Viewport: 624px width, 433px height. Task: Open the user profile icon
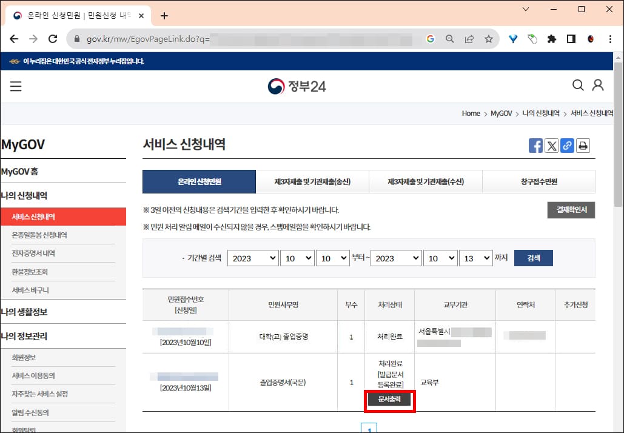coord(598,86)
